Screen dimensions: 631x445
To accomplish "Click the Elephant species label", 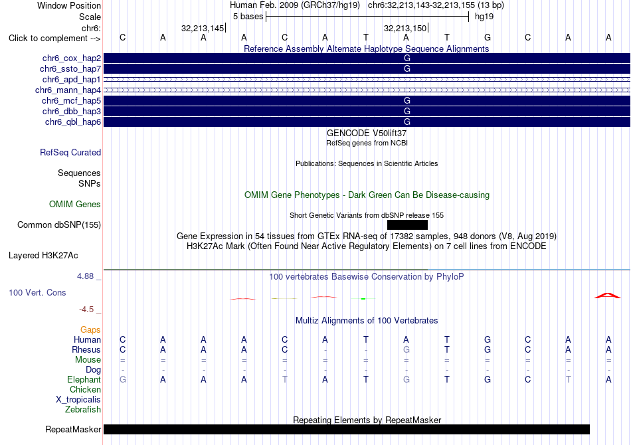I will [84, 380].
